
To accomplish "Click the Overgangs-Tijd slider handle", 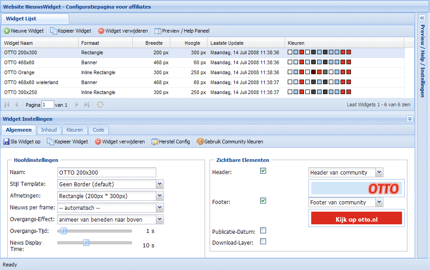I will point(64,231).
